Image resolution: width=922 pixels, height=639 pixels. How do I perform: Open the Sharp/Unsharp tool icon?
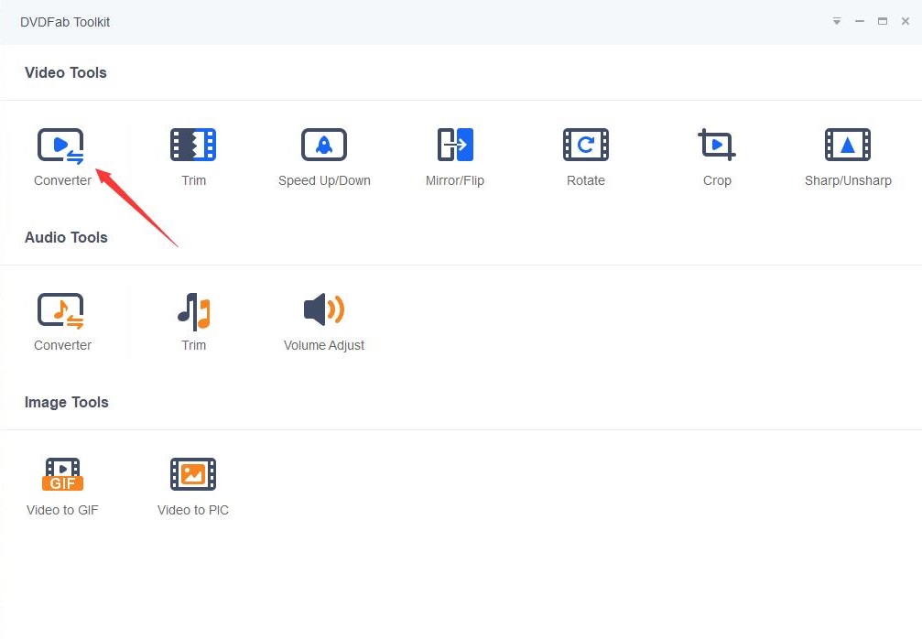click(848, 145)
